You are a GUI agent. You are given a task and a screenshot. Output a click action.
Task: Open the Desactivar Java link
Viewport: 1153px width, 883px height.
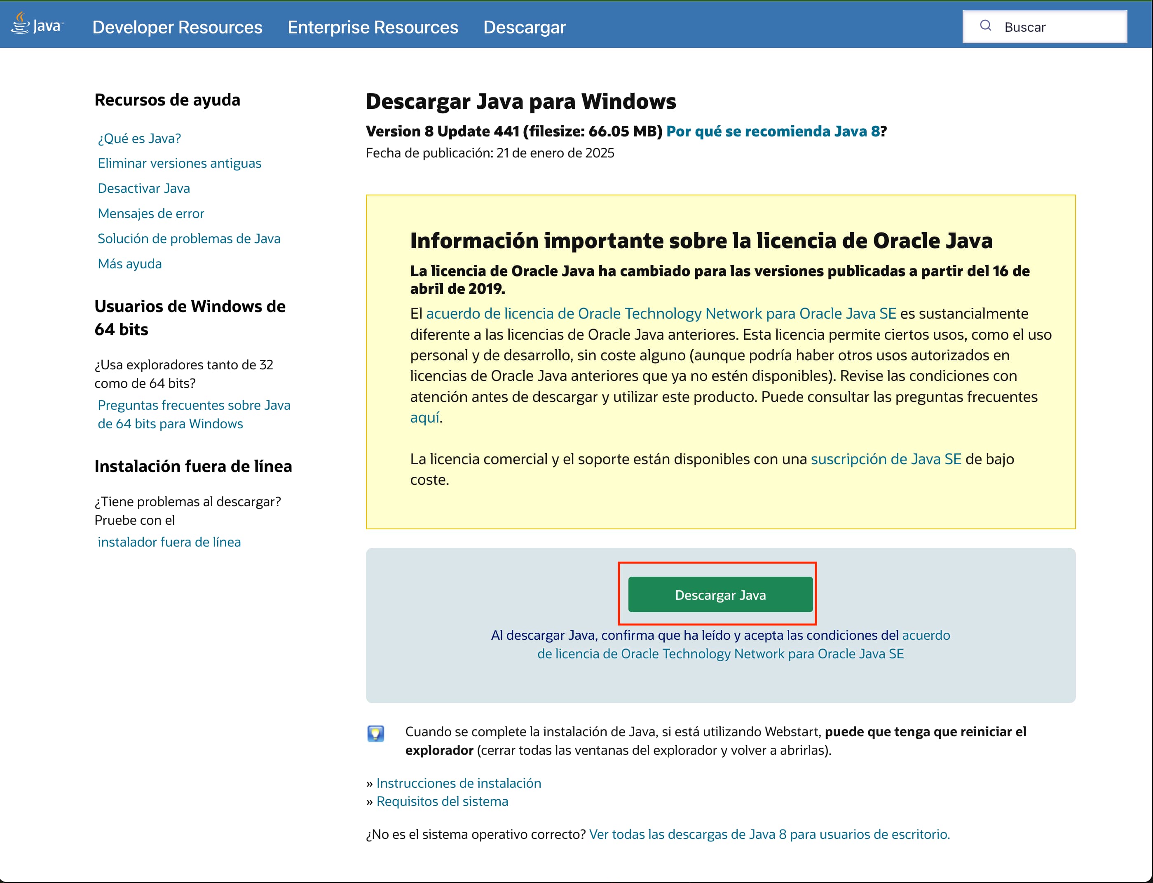pyautogui.click(x=144, y=188)
